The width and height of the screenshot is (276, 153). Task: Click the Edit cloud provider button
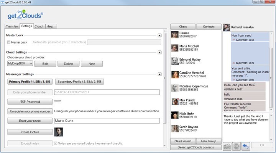[x=45, y=64]
